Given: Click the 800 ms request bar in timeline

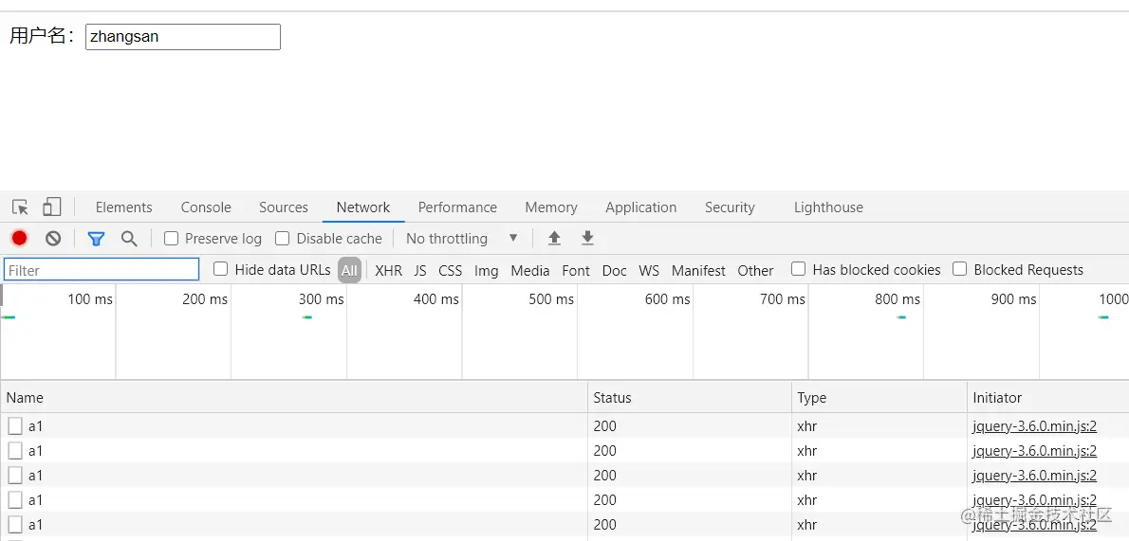Looking at the screenshot, I should (901, 317).
